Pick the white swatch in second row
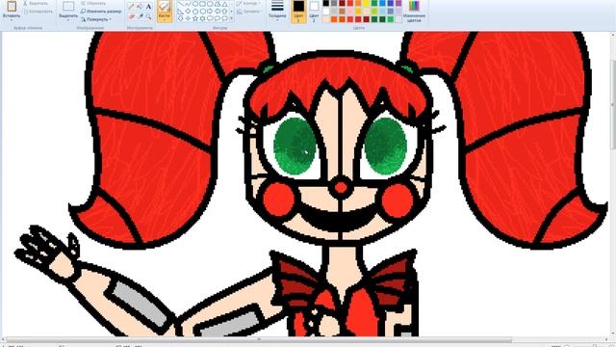This screenshot has height=347, width=616. click(x=326, y=12)
